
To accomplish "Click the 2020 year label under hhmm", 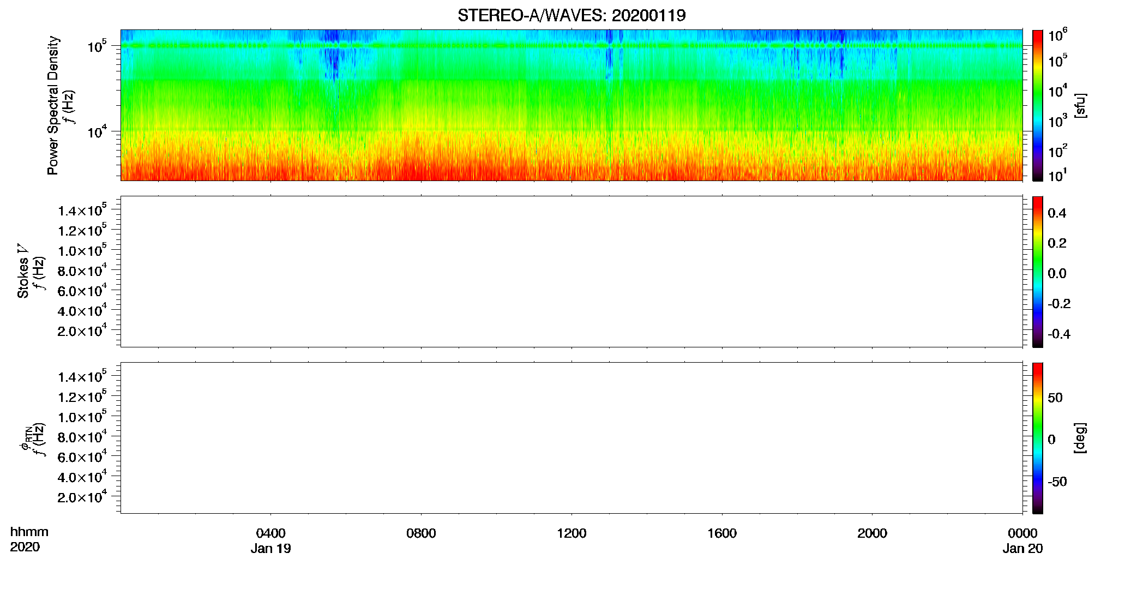I will 25,547.
